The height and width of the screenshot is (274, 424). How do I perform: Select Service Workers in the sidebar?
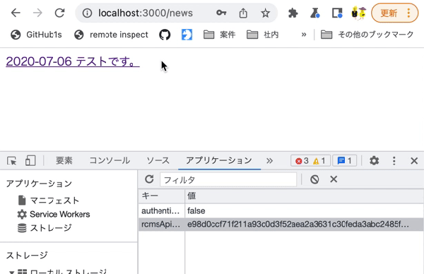tap(54, 214)
